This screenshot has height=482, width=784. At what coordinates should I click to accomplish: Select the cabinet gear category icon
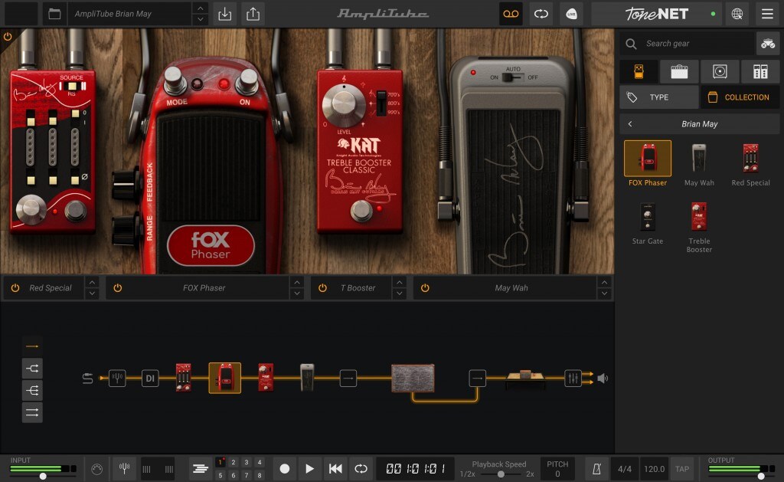click(x=720, y=71)
